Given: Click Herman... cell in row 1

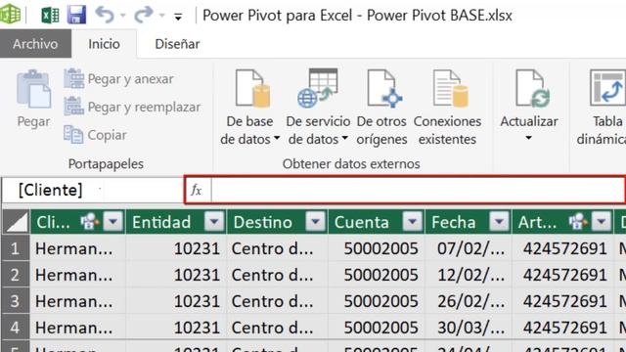Looking at the screenshot, I should point(78,248).
